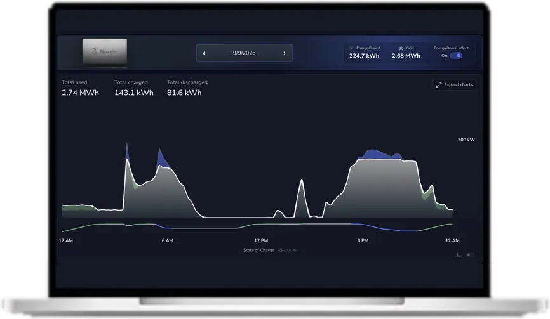550x319 pixels.
Task: Click the Expand charts button
Action: pyautogui.click(x=454, y=85)
